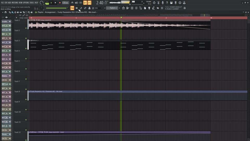Viewport: 250px width, 141px height.
Task: Open the EDIT menu
Action: pyautogui.click(x=6, y=3)
